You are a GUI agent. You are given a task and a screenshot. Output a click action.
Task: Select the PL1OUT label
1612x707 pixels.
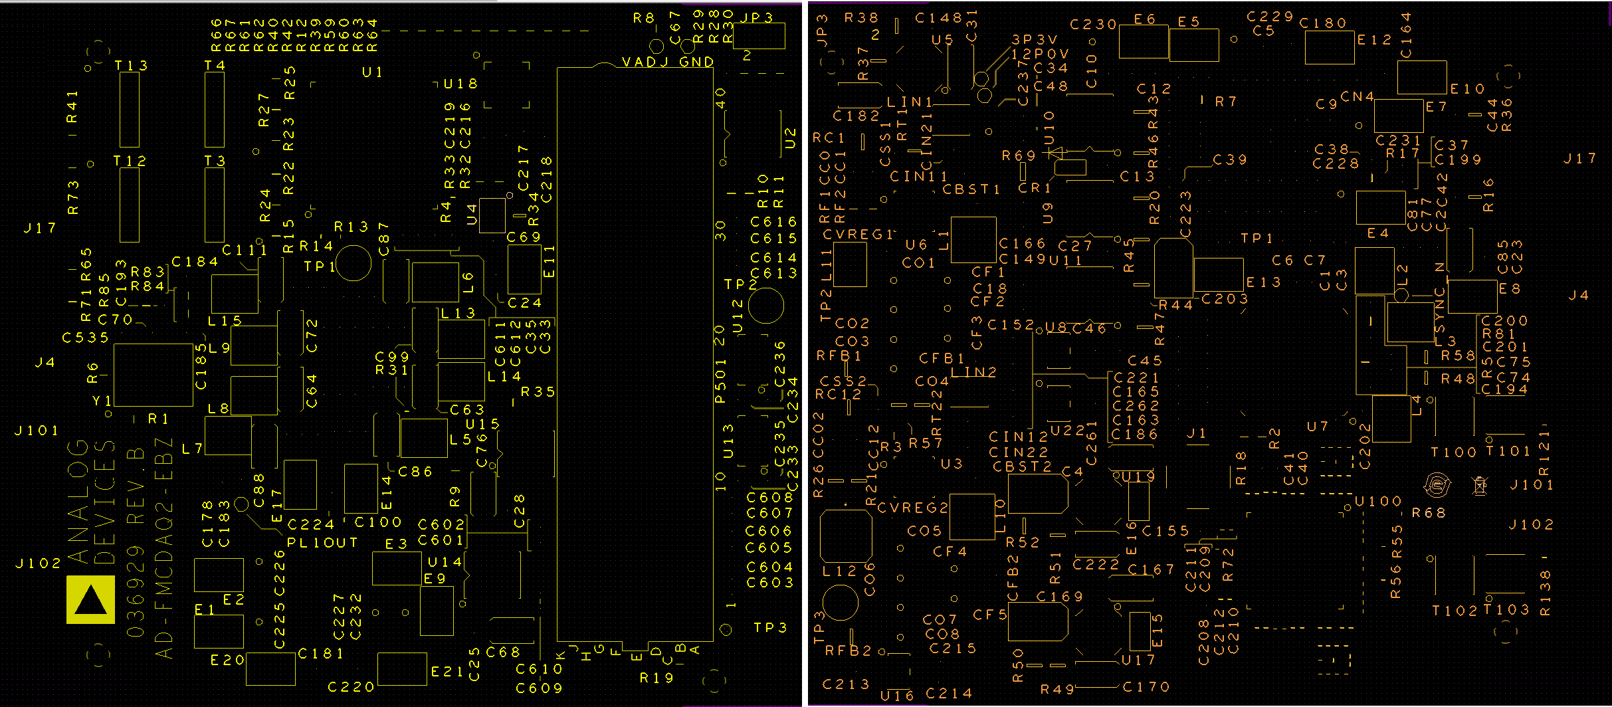[322, 543]
